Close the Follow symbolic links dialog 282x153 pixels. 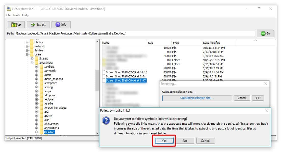267,111
